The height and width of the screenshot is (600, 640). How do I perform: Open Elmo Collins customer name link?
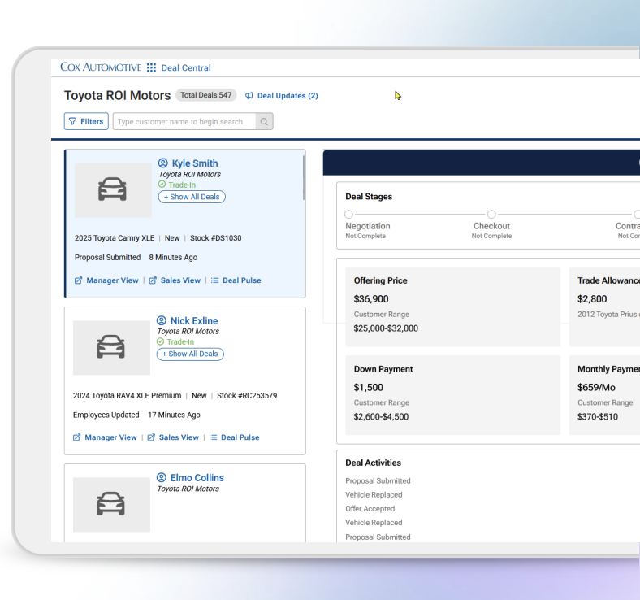[197, 478]
